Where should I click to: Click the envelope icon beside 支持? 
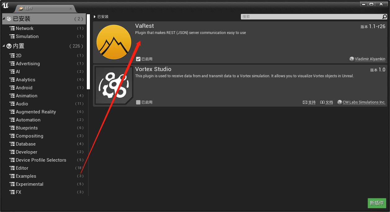pos(305,102)
